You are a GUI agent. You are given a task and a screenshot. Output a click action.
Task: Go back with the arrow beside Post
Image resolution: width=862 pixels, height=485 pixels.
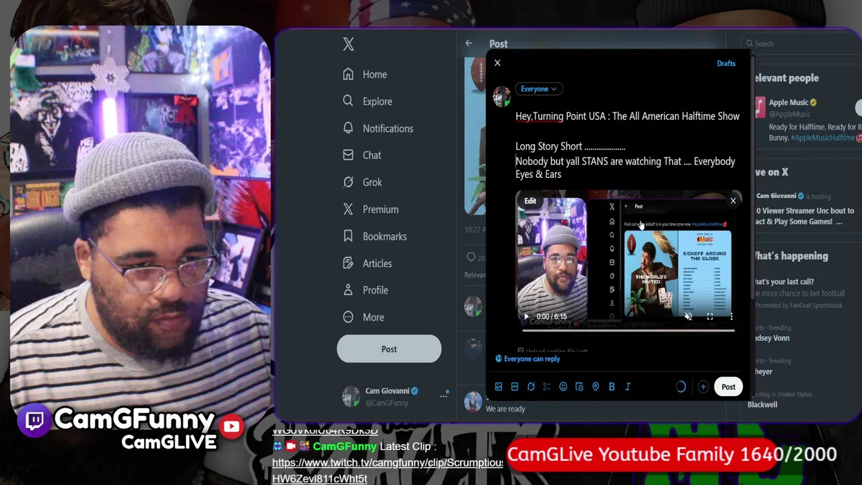click(x=469, y=43)
